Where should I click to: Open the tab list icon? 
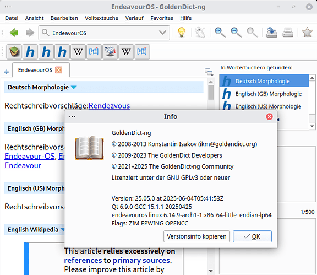click(x=209, y=72)
